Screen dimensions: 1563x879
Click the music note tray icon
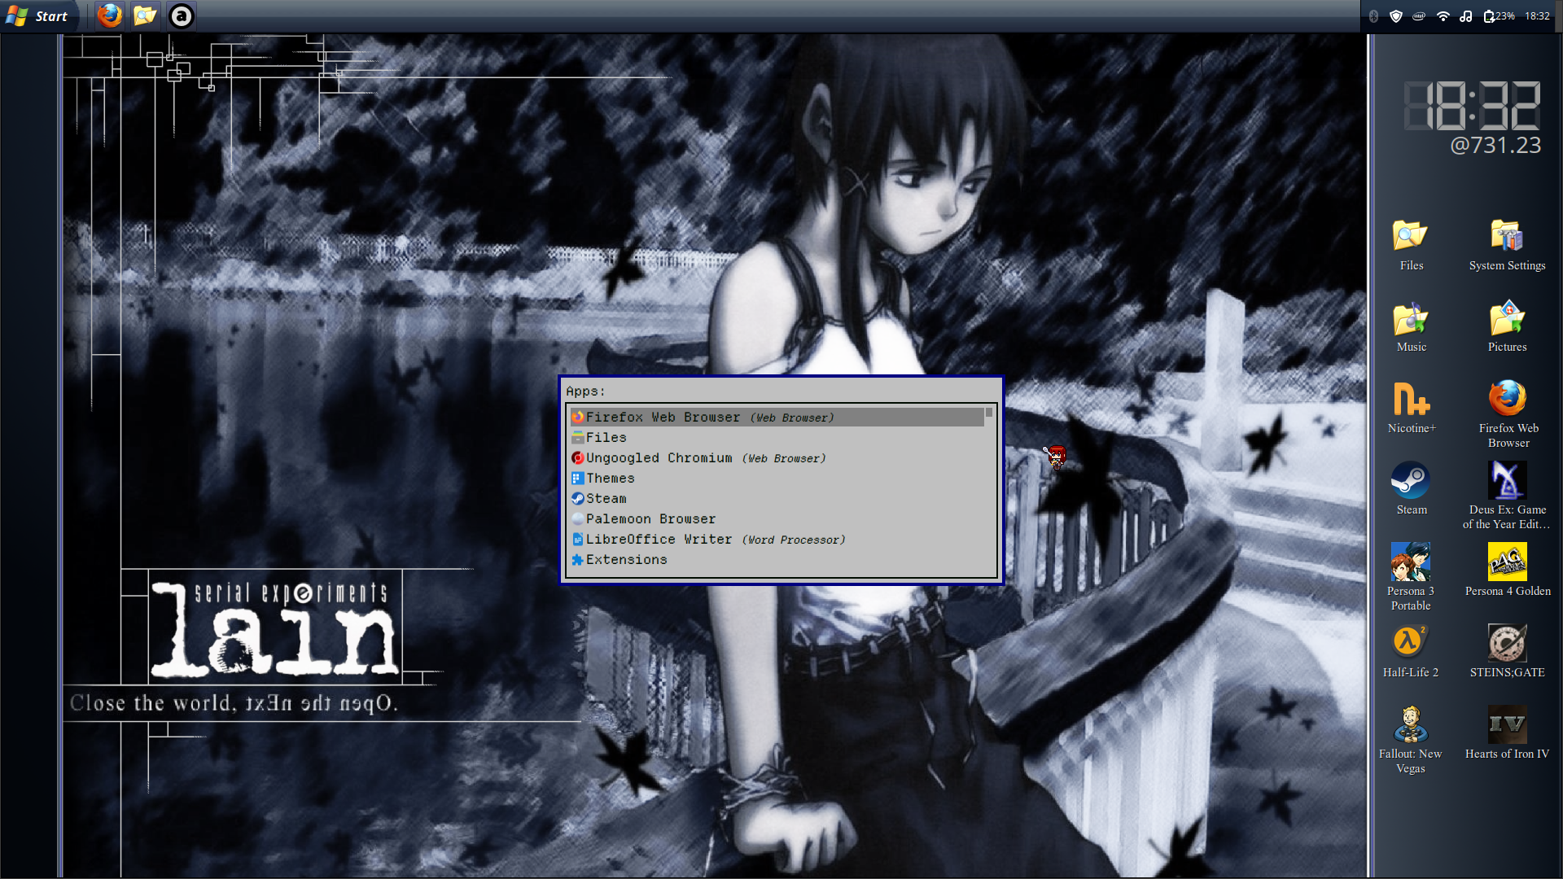(x=1466, y=16)
